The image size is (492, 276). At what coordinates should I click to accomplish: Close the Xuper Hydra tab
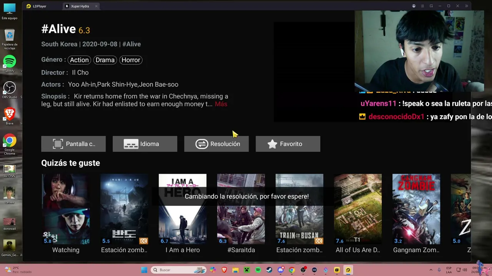[x=96, y=6]
